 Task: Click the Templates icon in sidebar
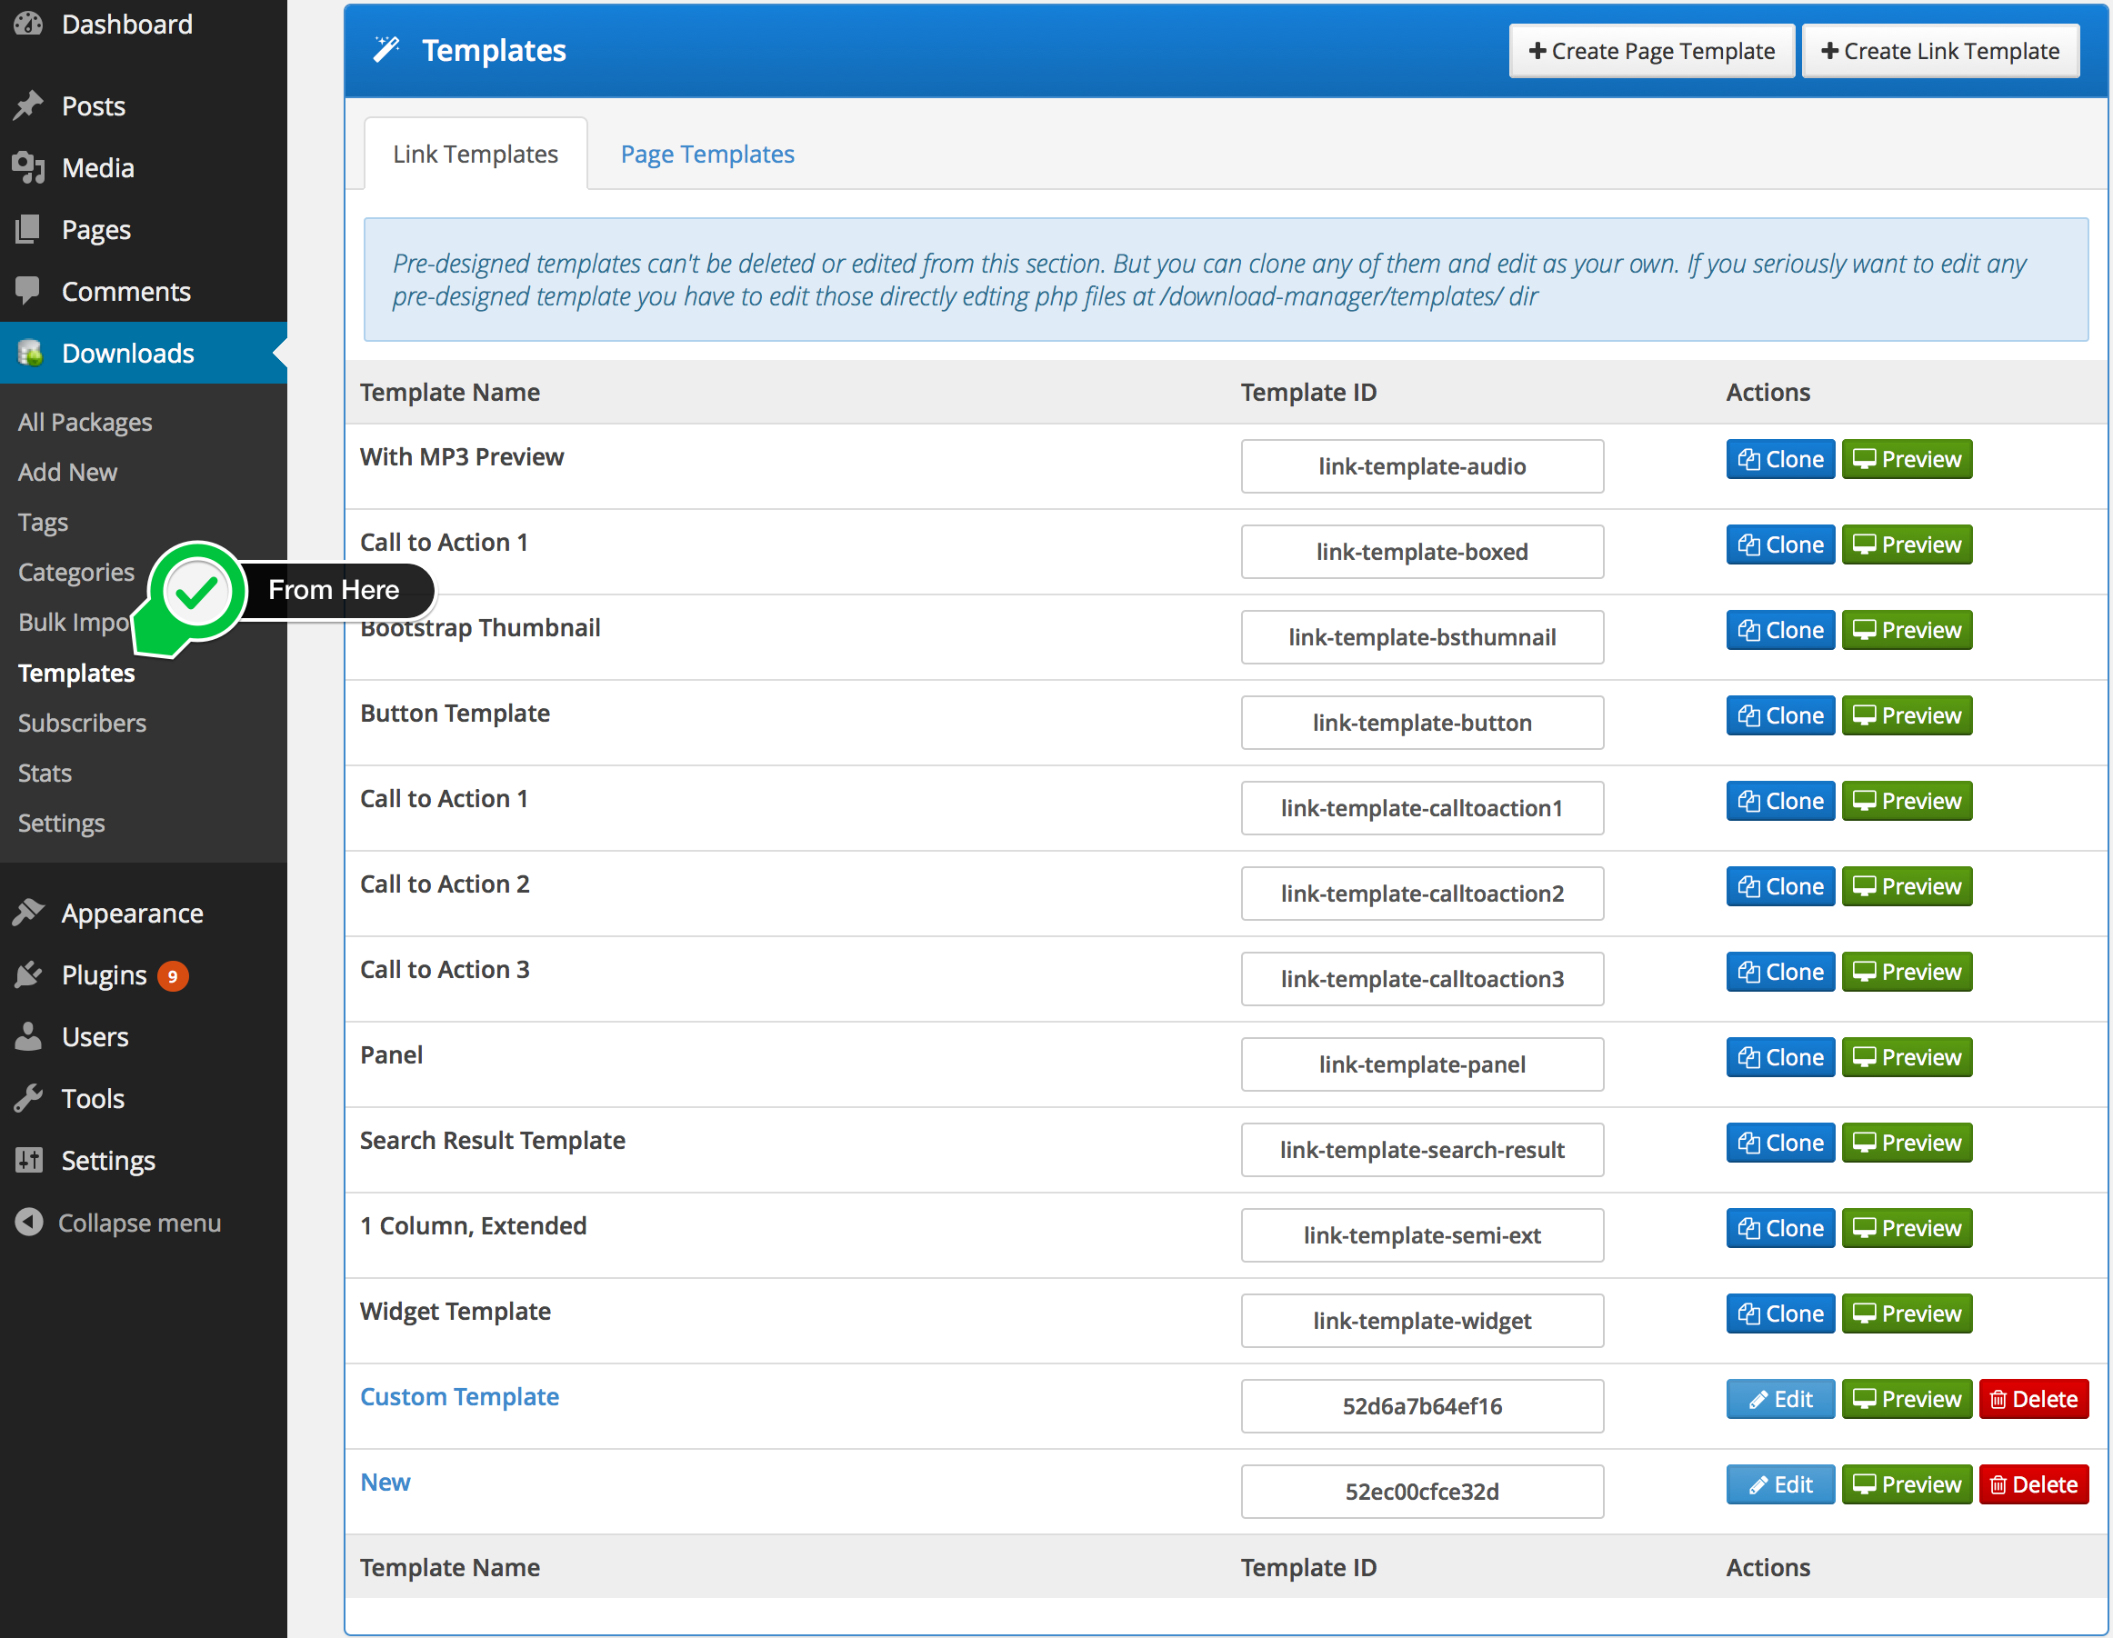pos(75,671)
